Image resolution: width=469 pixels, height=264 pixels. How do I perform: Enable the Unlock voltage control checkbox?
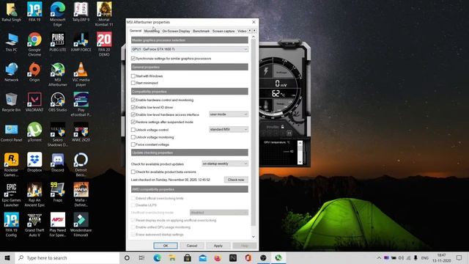point(133,130)
